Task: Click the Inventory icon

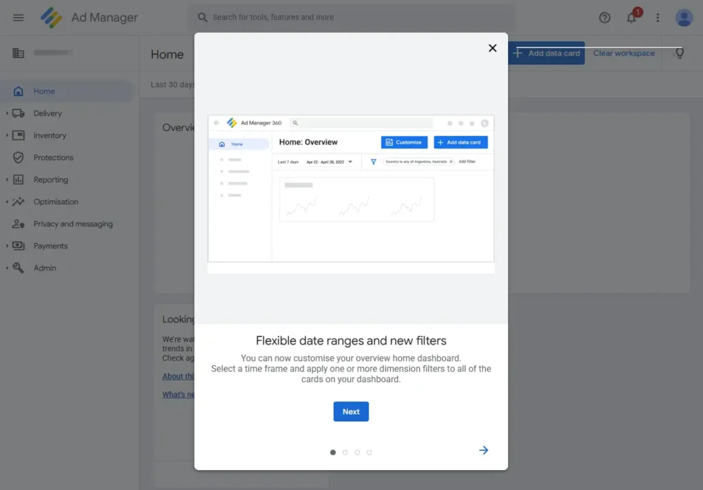Action: click(19, 135)
